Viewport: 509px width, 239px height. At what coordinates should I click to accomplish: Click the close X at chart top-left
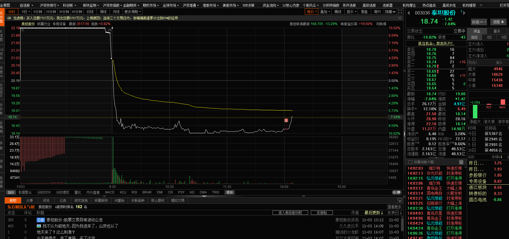pos(23,30)
